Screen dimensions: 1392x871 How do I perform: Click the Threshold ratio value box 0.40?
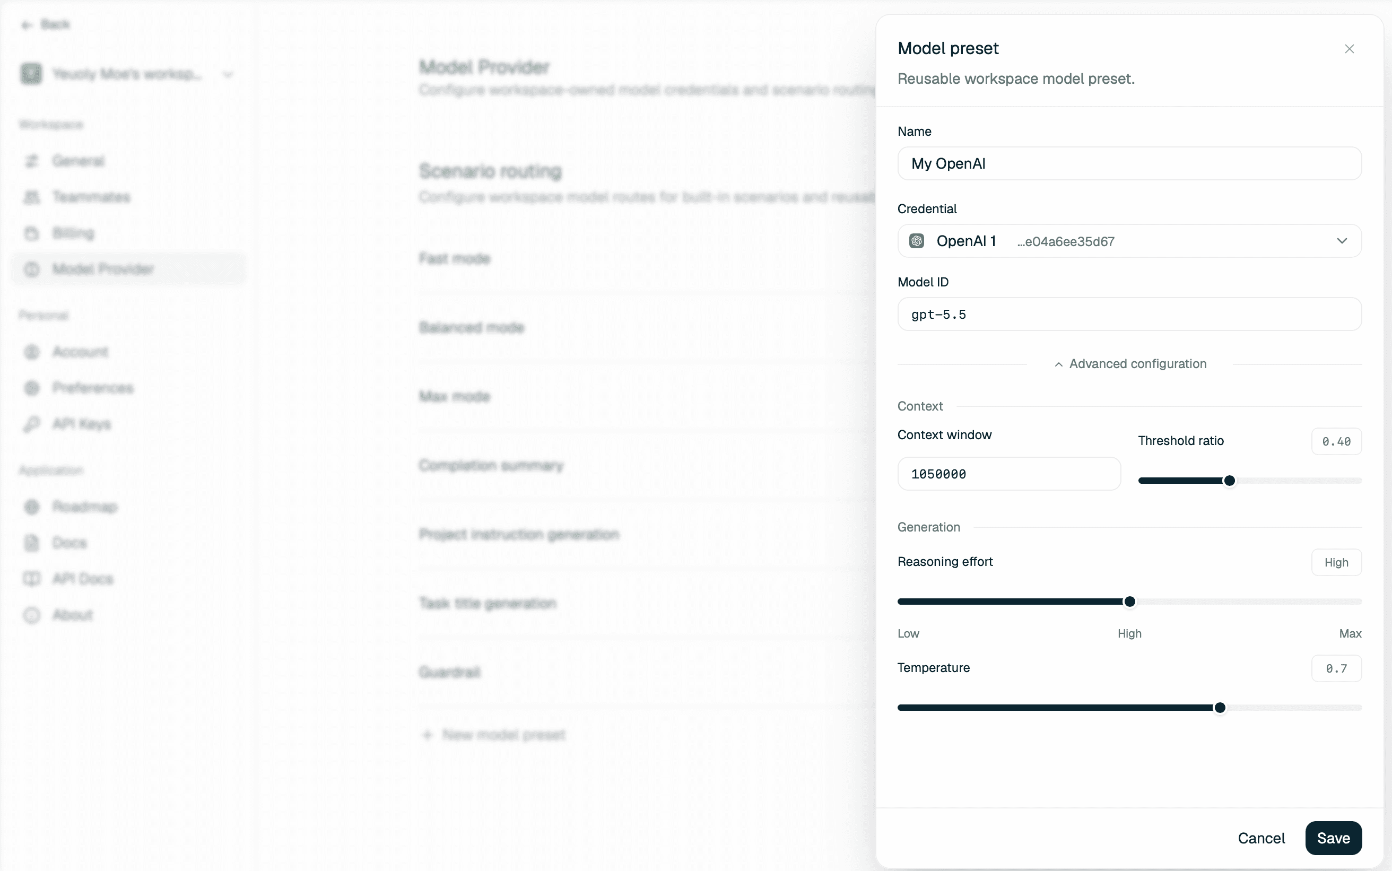[1336, 442]
